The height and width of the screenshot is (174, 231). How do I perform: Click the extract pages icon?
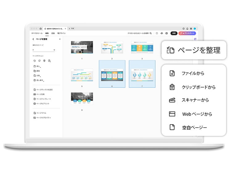coord(49,61)
